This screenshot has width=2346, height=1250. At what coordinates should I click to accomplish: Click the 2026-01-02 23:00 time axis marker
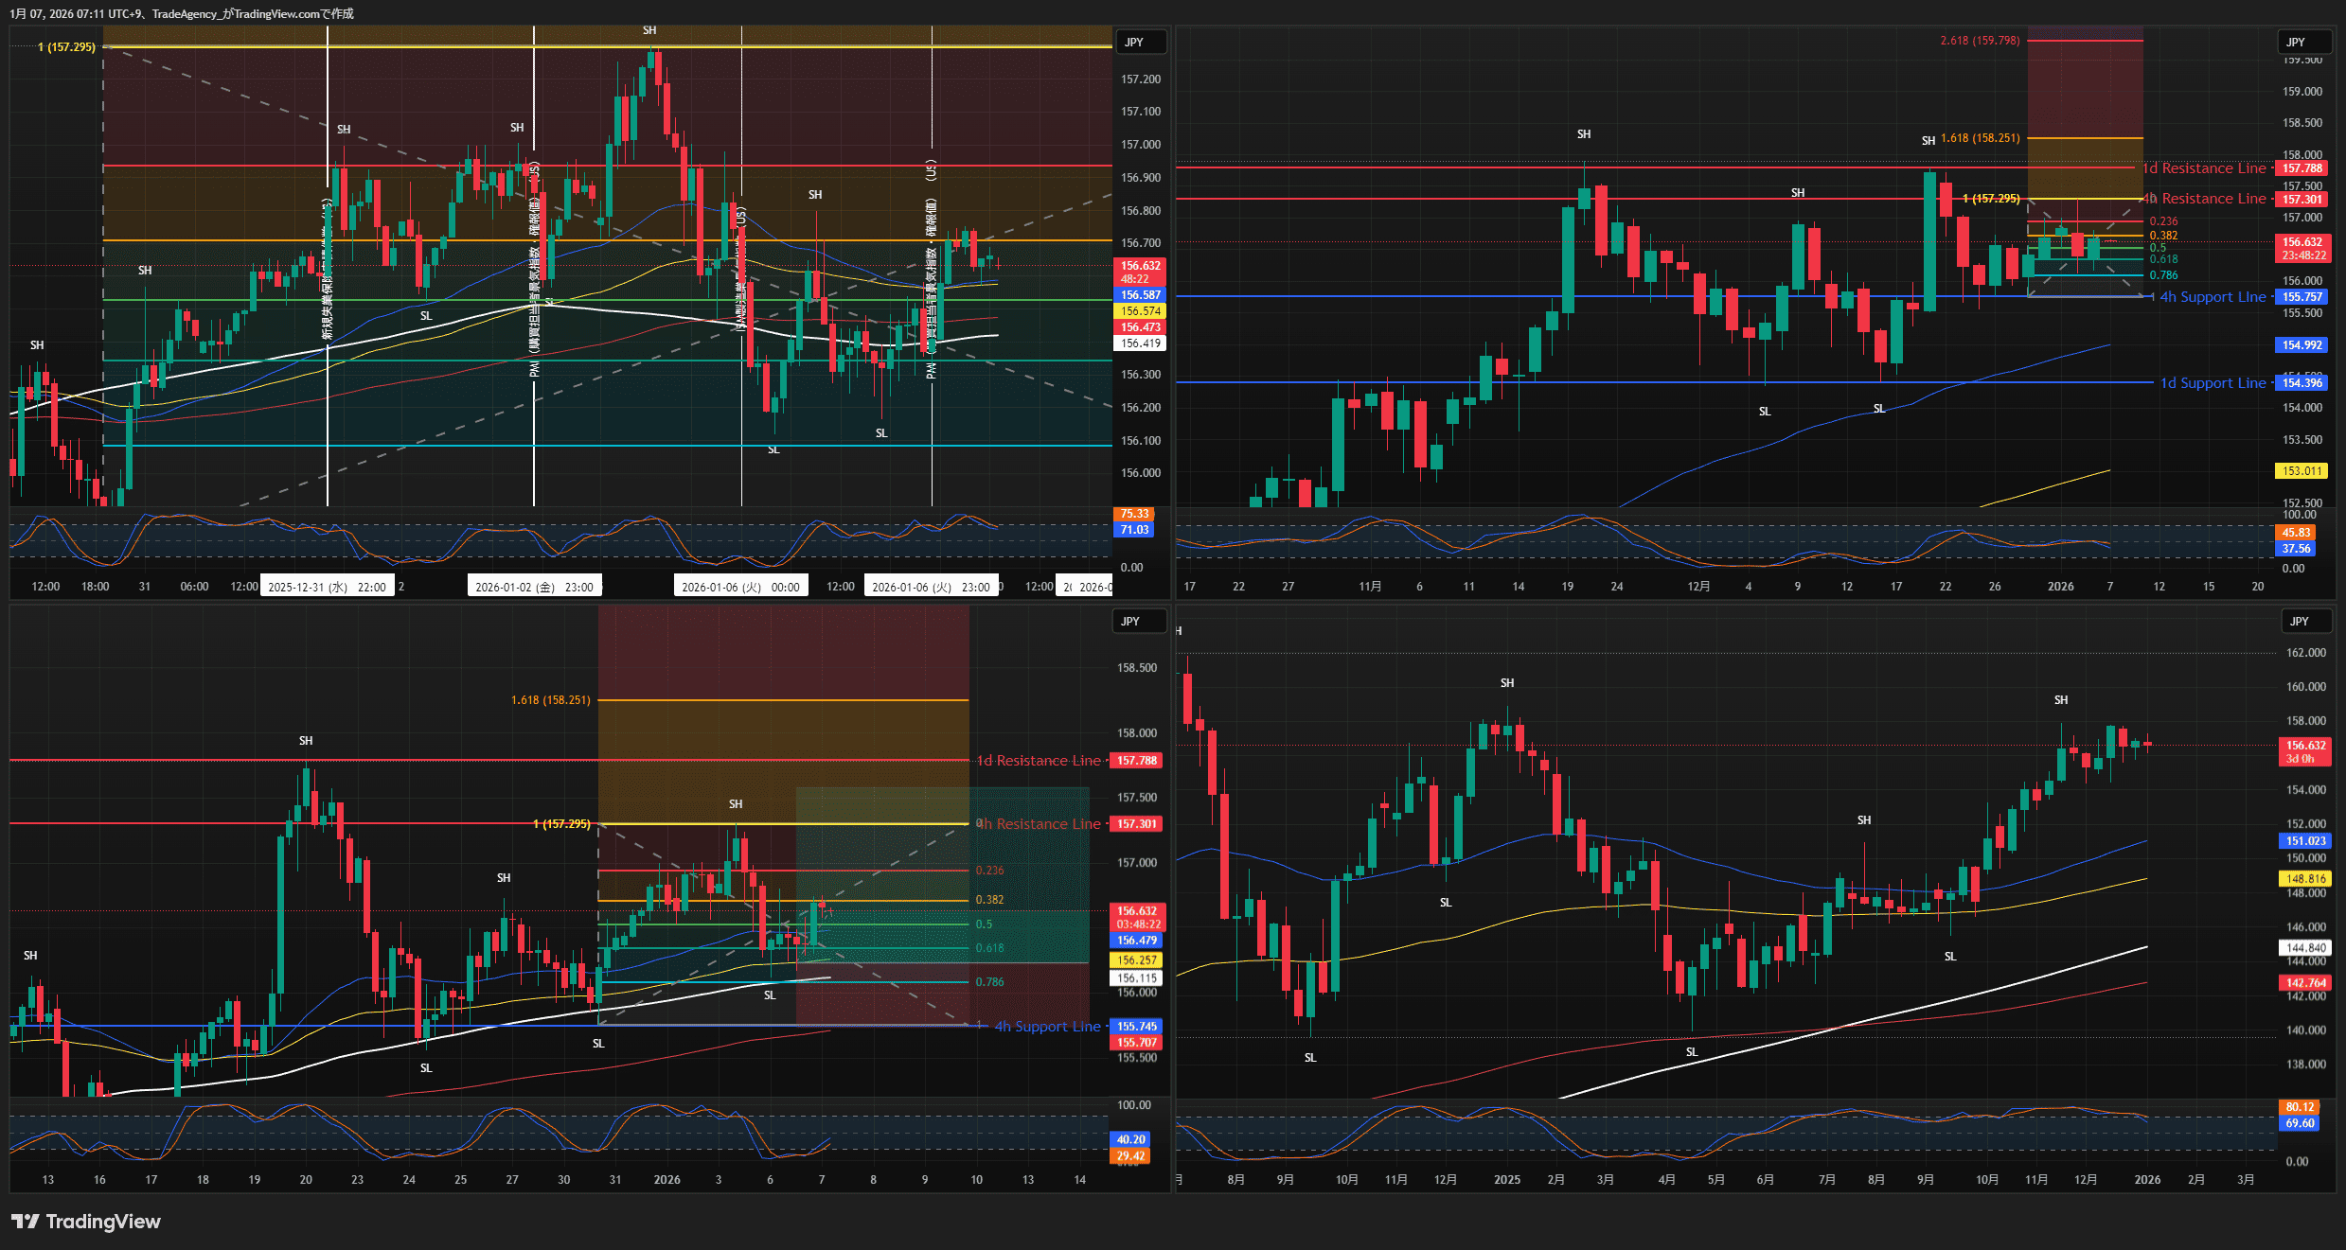(x=534, y=587)
